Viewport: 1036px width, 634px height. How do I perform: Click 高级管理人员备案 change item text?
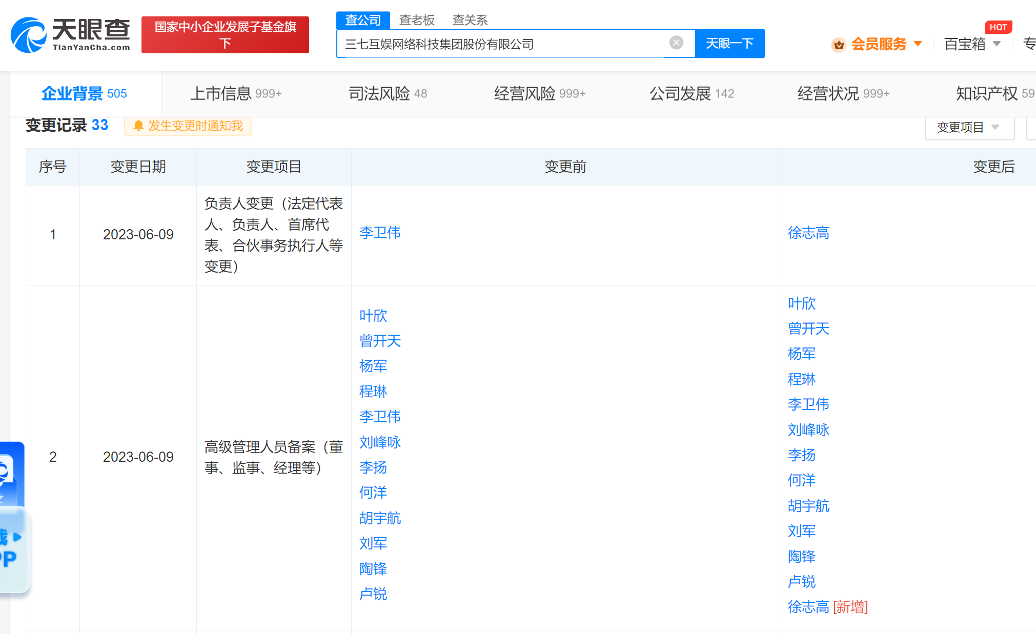pos(274,457)
